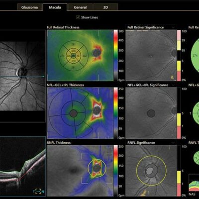Click the T-to-N scan direction icon
Viewport: 199px width, 199px height.
(x=39, y=192)
